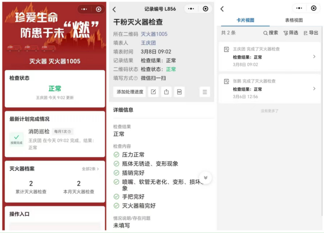This screenshot has height=233, width=324.
Task: Toggle the 手把完好 check item
Action: pos(116,196)
